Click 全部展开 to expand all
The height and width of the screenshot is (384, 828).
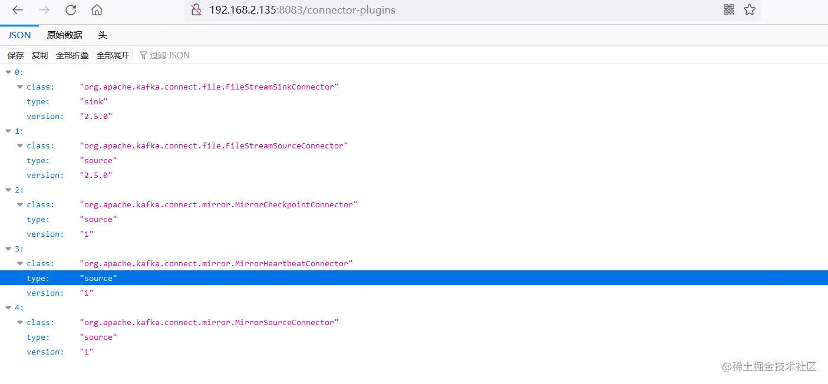tap(113, 55)
